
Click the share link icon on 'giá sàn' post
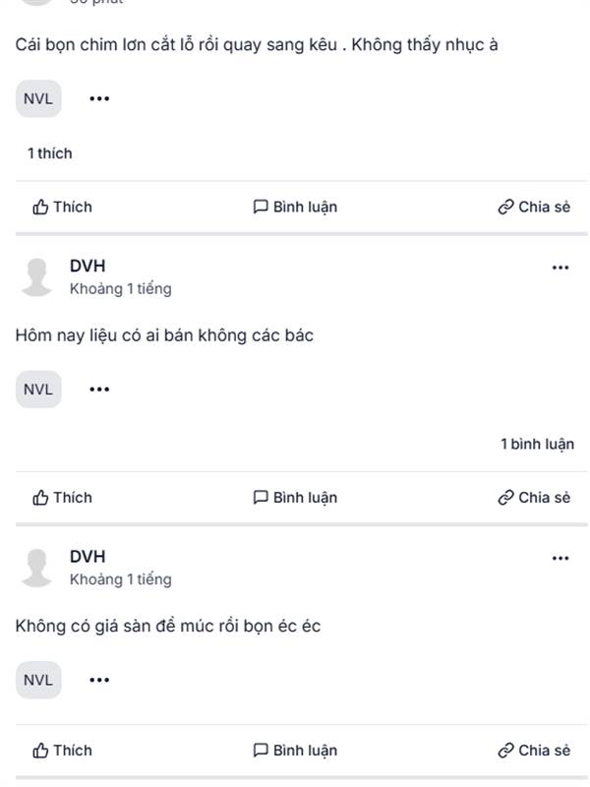pos(506,751)
